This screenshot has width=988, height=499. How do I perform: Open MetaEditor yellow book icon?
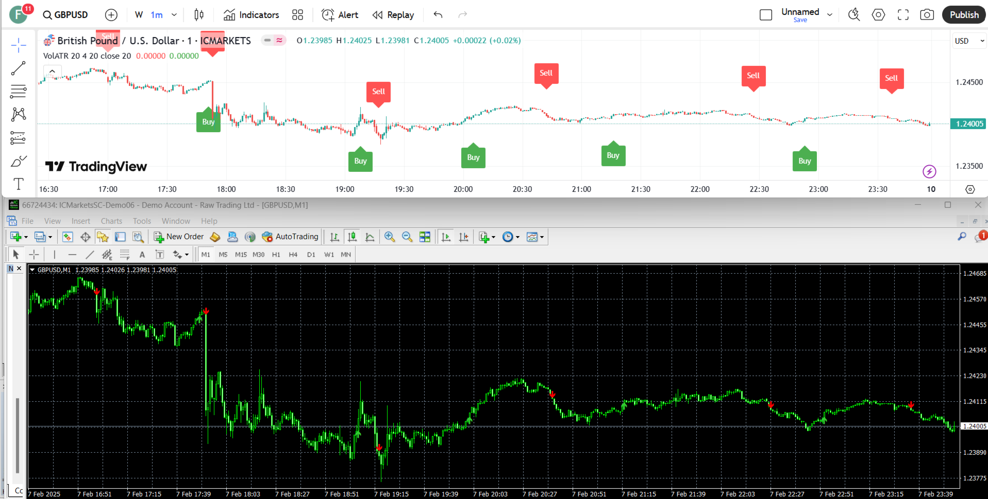215,237
